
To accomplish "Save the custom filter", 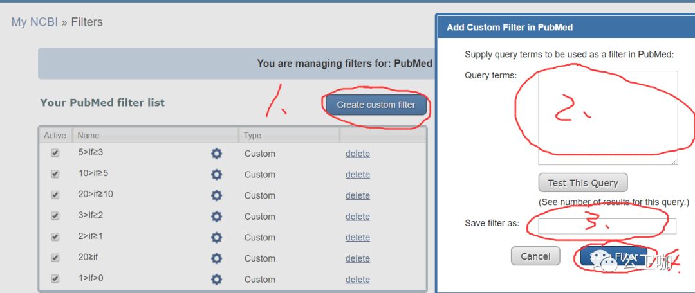I will point(613,256).
